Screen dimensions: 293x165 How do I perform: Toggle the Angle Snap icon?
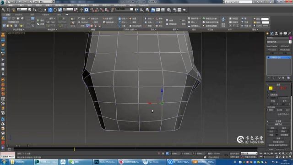tap(97, 10)
